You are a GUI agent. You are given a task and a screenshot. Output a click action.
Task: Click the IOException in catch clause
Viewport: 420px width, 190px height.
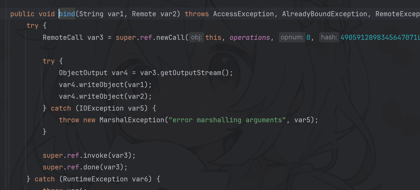tap(101, 108)
